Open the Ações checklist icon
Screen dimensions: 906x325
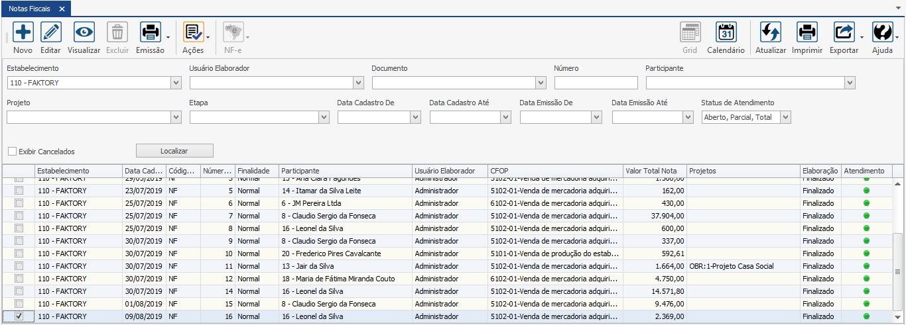[193, 32]
